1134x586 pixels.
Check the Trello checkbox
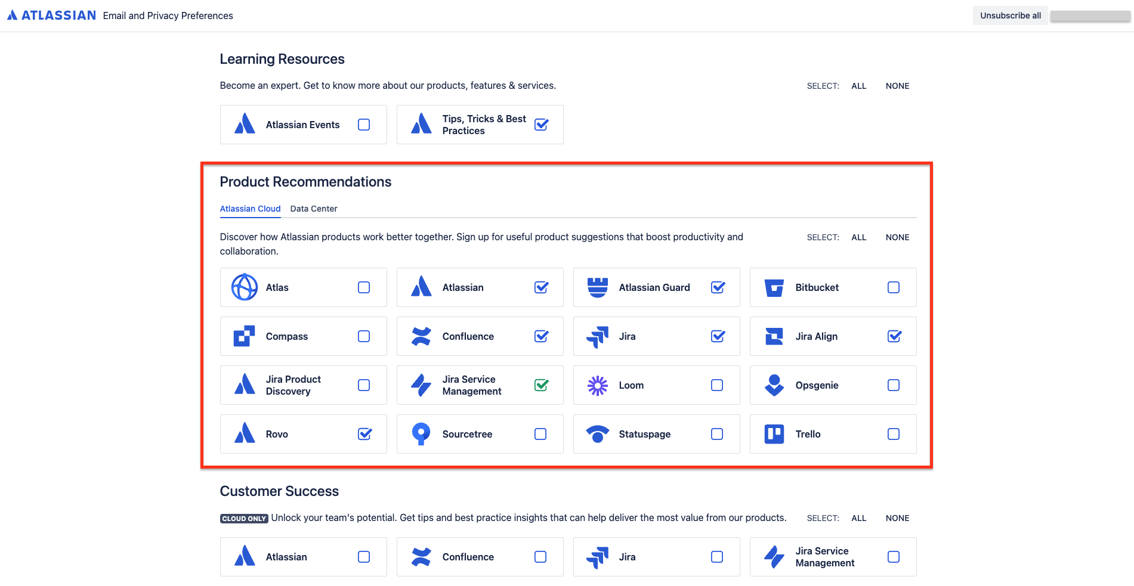894,434
